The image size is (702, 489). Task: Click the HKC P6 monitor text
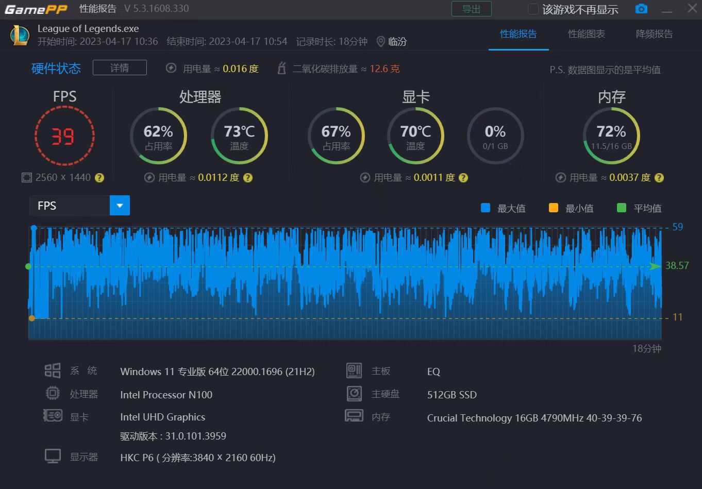tap(198, 458)
